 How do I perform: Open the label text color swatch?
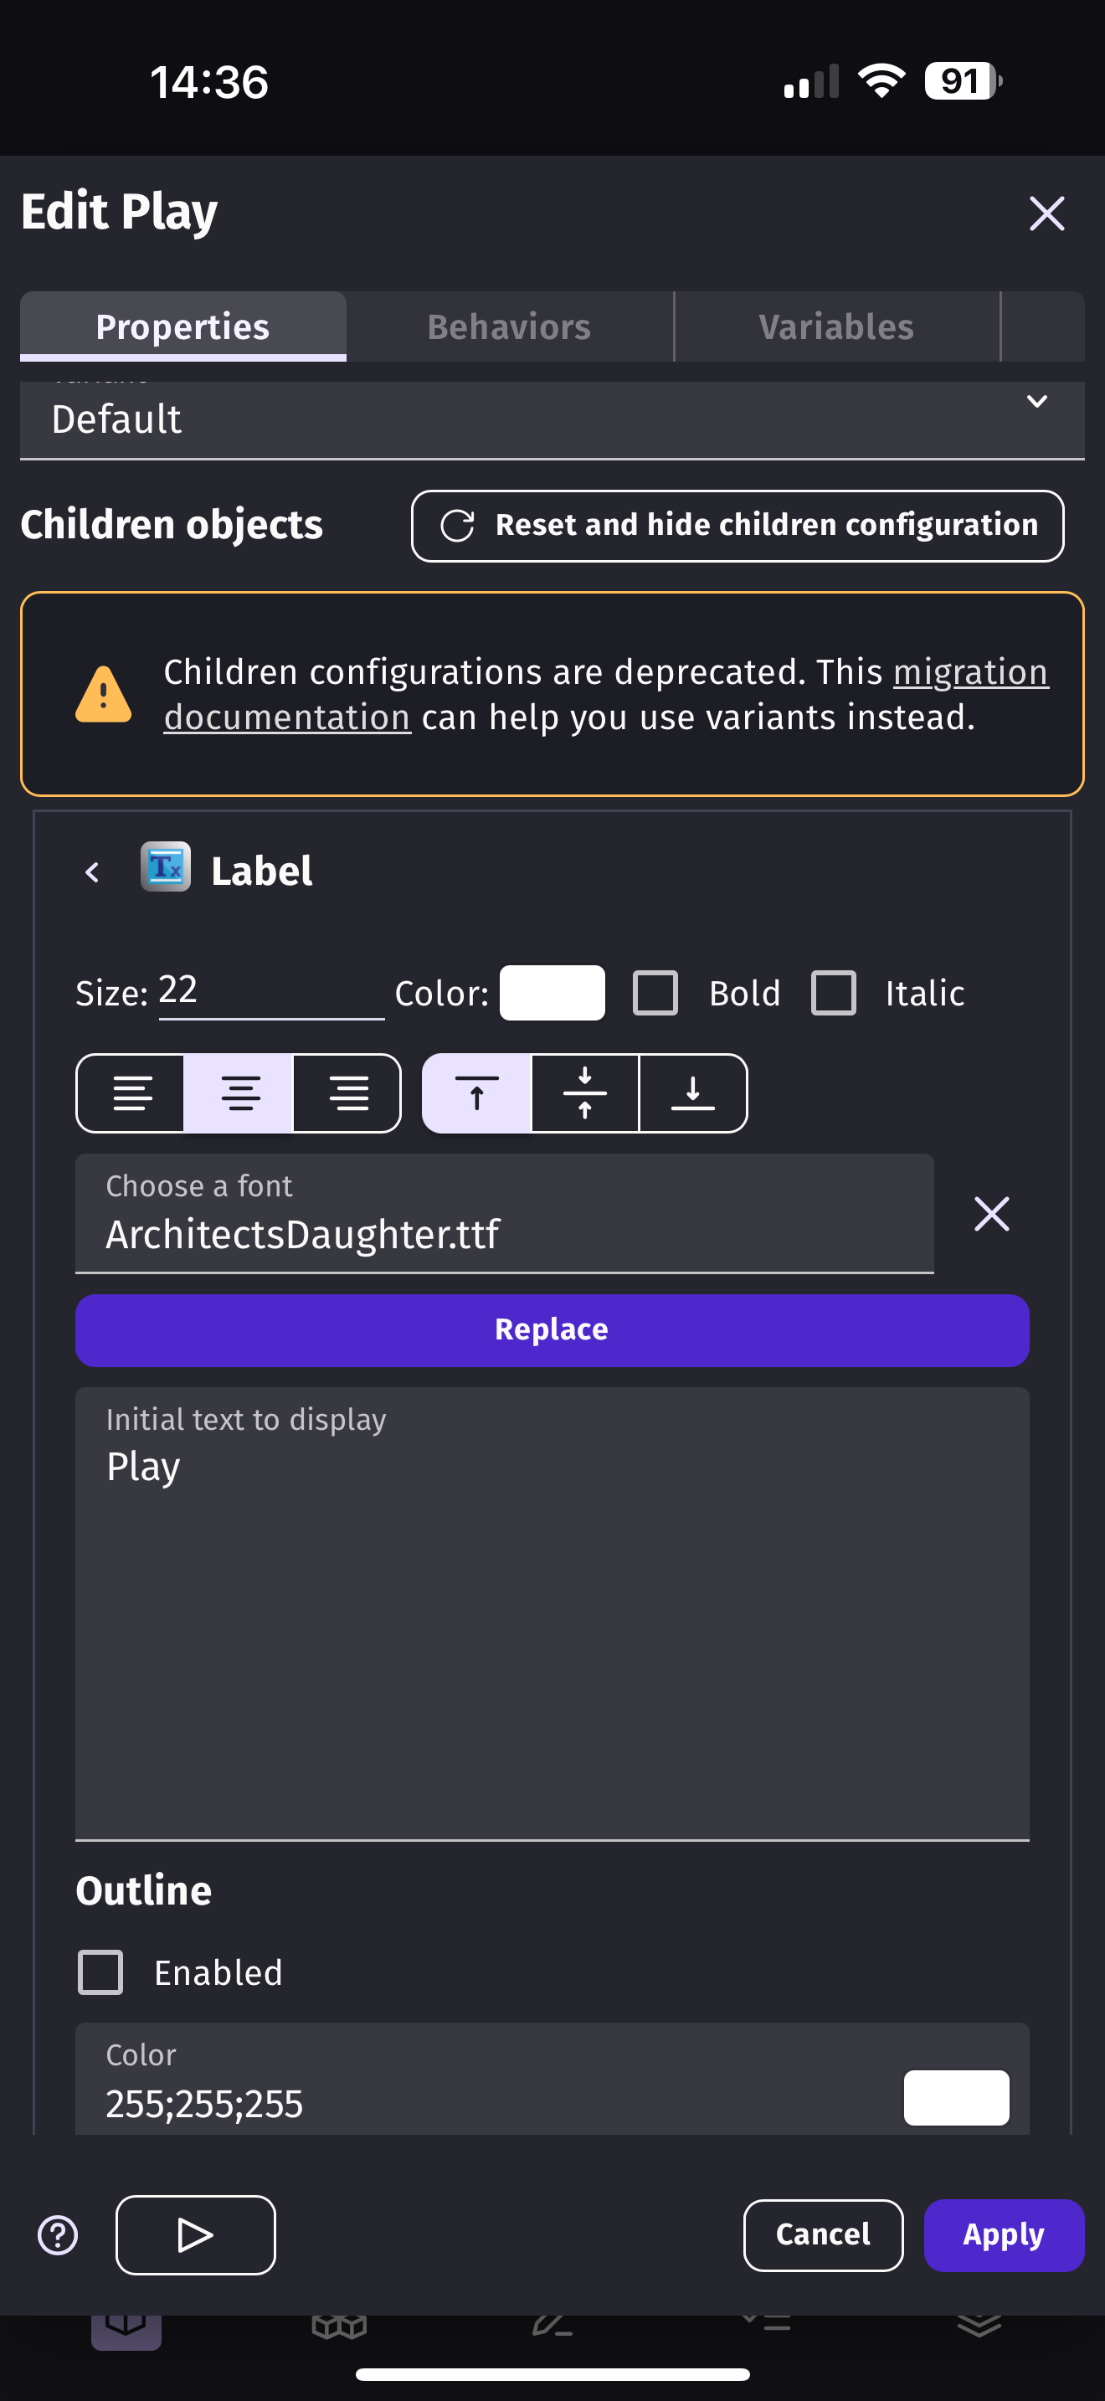click(552, 993)
